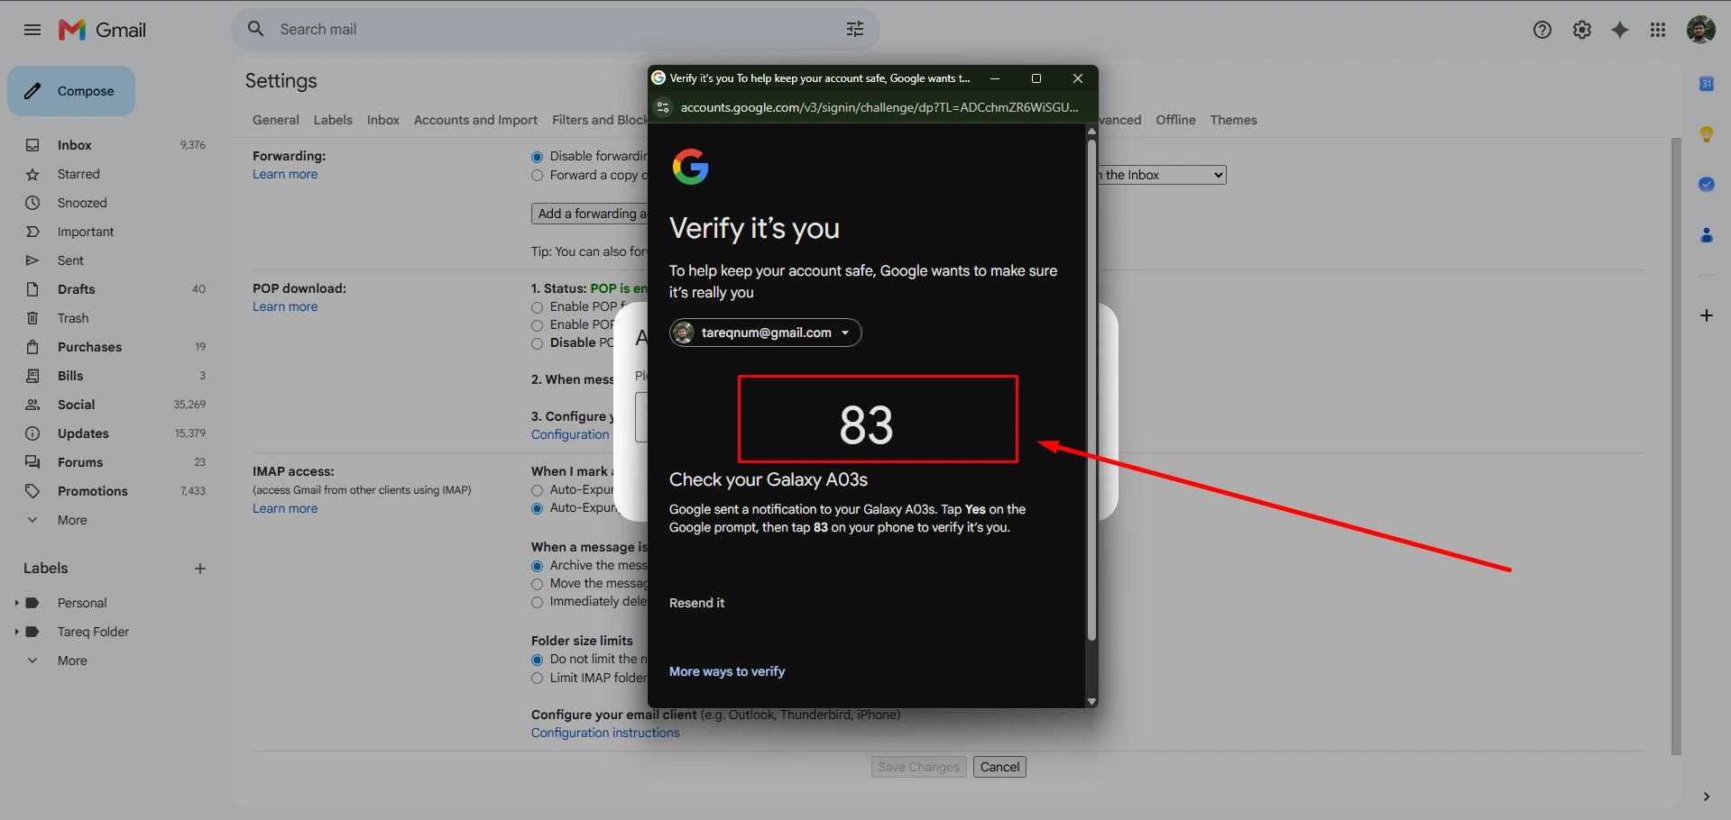Screen dimensions: 1731x820
Task: Open the Purchases category
Action: click(115, 347)
